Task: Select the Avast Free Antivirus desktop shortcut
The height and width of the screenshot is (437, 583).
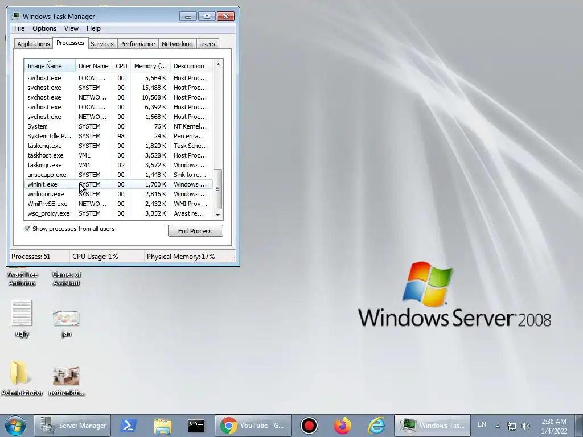Action: point(22,278)
